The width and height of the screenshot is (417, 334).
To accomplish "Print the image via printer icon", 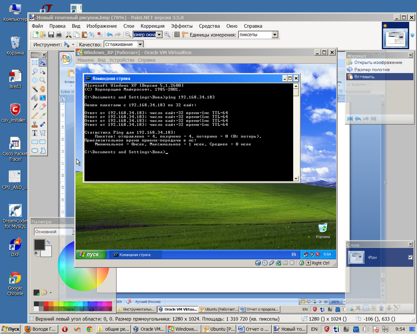I will click(x=59, y=35).
